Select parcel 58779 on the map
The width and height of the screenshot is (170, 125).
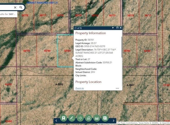pos(26,51)
